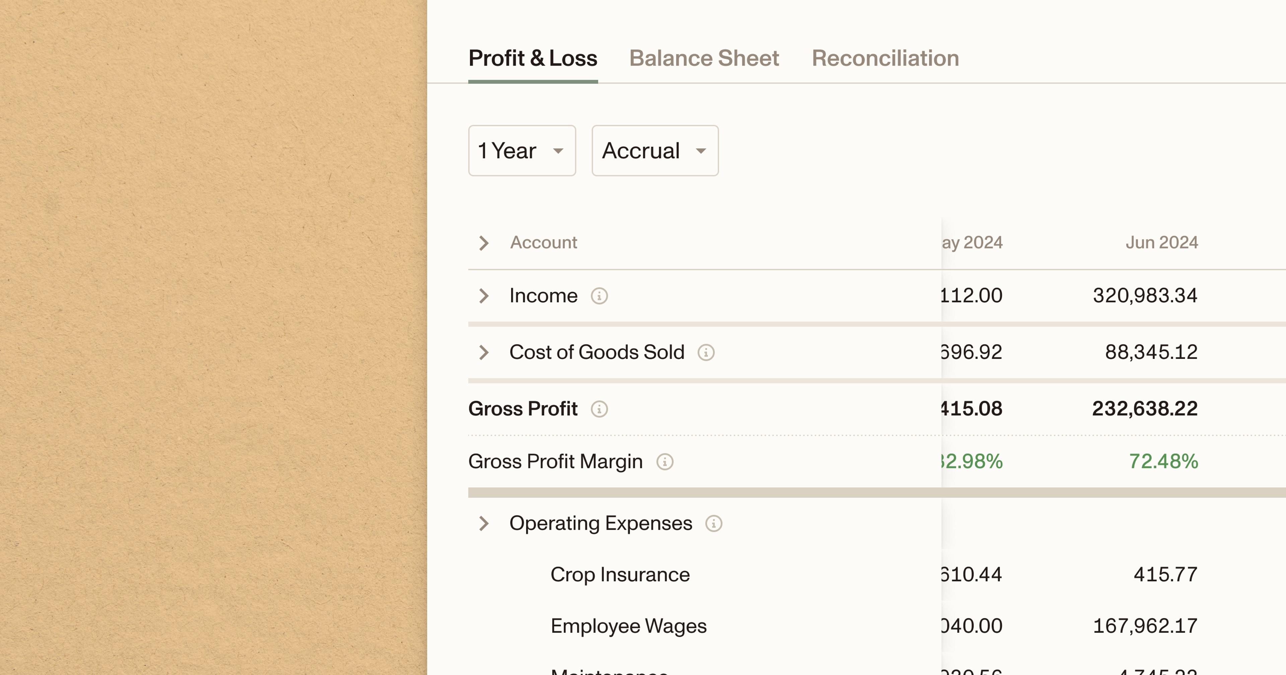Expand the Income row chevron

pyautogui.click(x=483, y=296)
